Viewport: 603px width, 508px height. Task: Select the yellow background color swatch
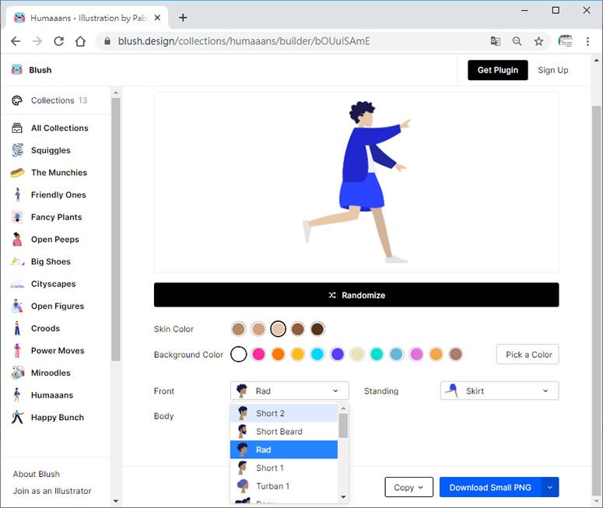(298, 354)
